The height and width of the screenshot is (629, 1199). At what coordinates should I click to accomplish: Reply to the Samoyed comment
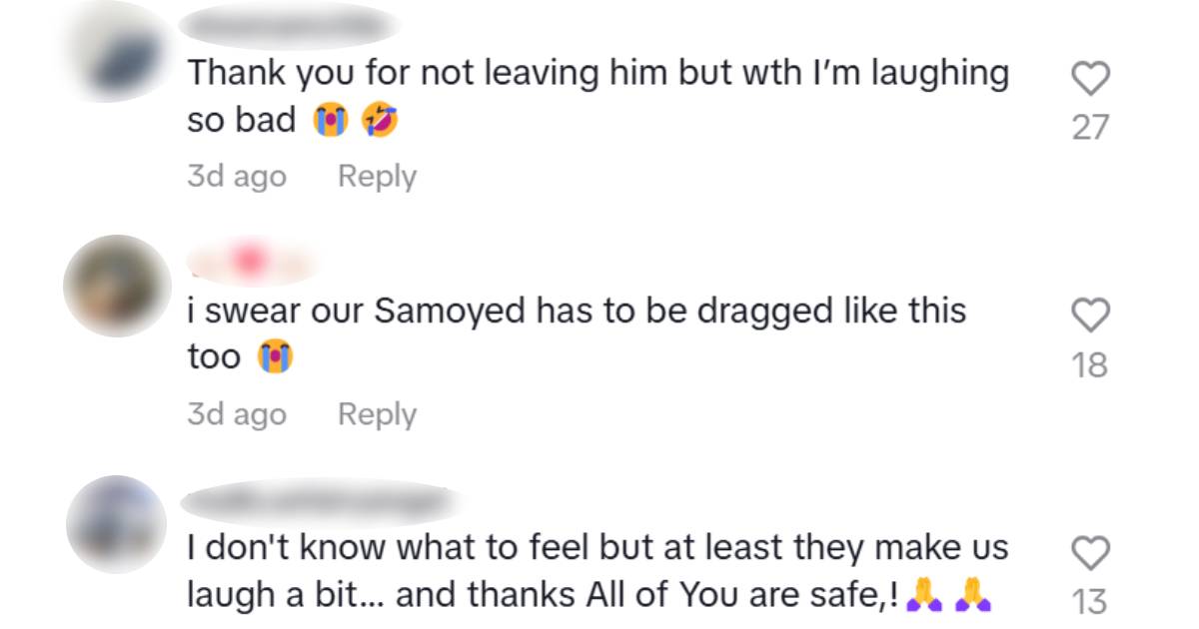(377, 414)
